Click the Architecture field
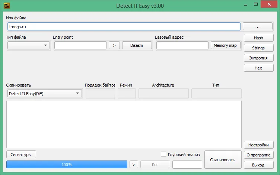This screenshot has height=175, width=280. click(x=163, y=93)
